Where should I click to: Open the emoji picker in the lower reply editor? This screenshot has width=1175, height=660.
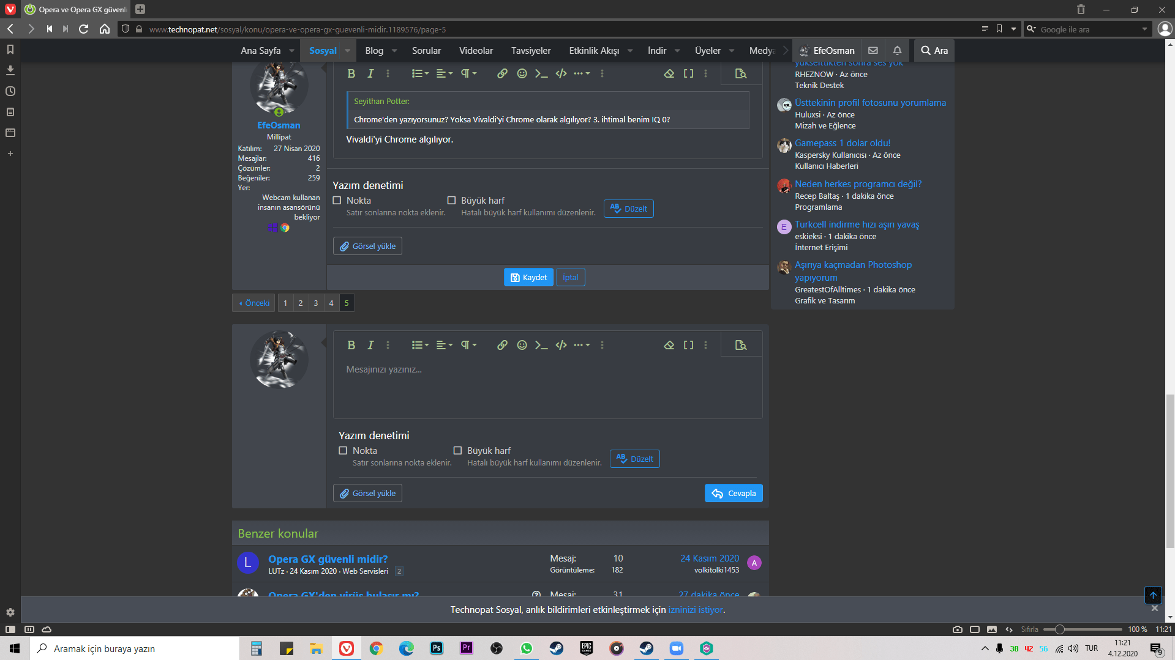(x=522, y=345)
